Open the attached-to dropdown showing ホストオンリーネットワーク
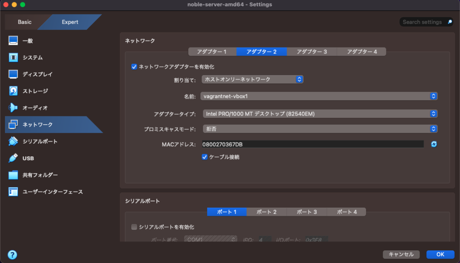 coord(252,80)
